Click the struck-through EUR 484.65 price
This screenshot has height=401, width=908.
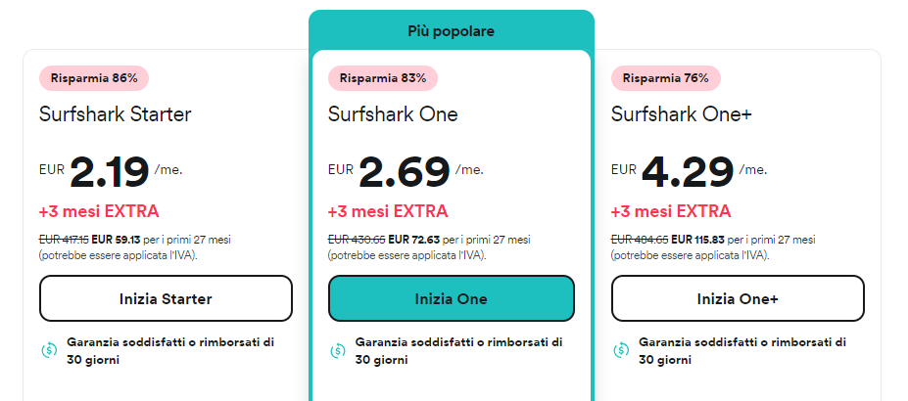click(639, 239)
